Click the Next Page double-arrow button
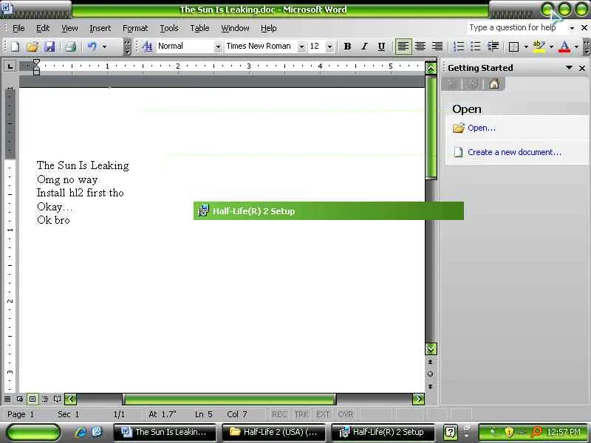Image resolution: width=591 pixels, height=443 pixels. (x=431, y=387)
